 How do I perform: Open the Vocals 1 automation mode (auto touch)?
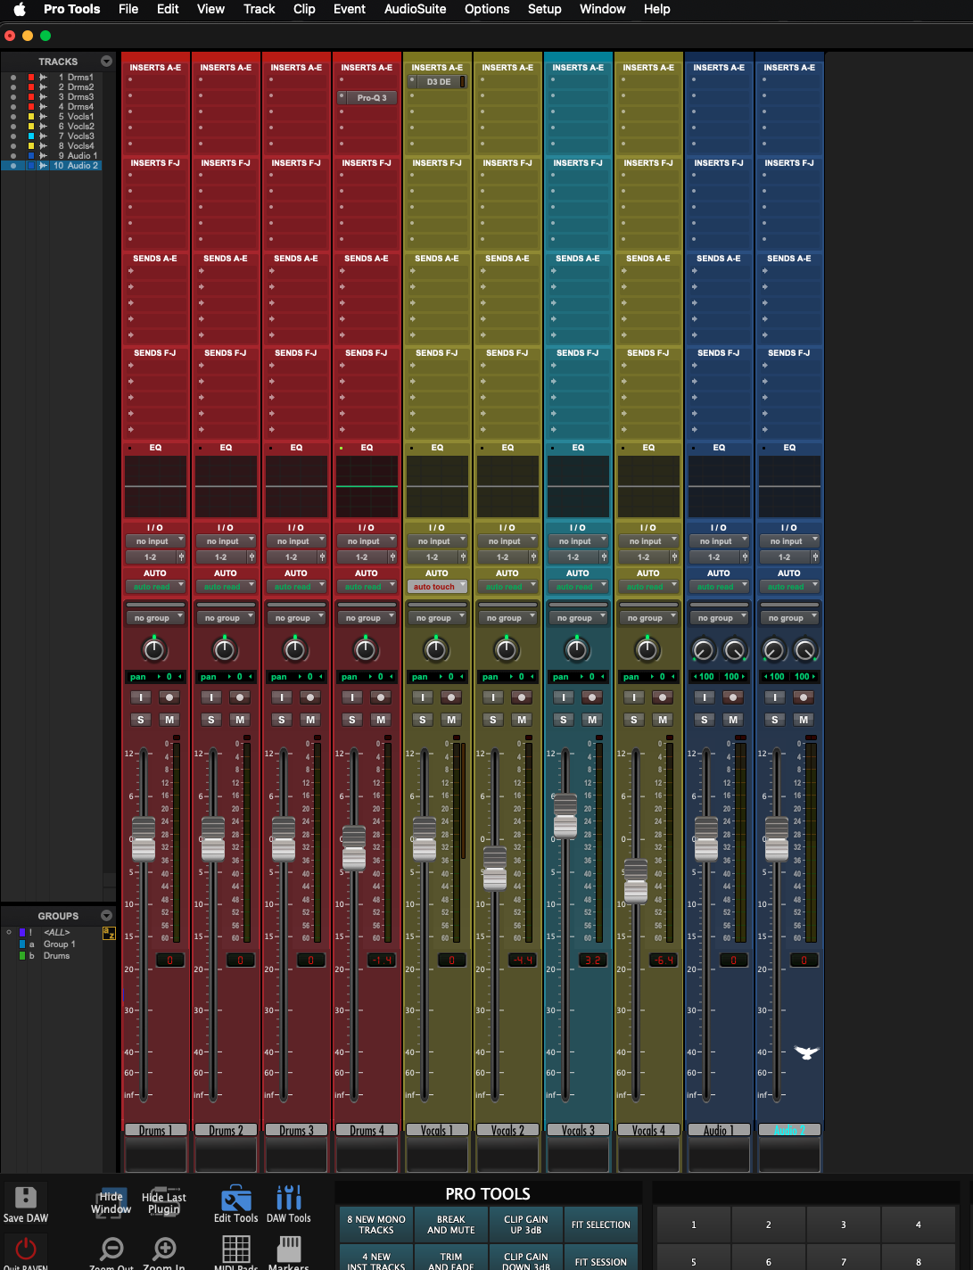click(x=437, y=587)
